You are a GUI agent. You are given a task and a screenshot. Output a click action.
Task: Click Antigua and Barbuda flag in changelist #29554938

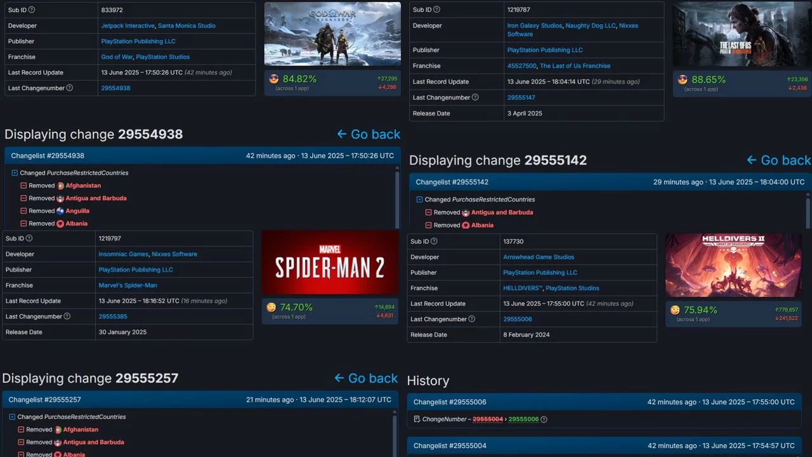click(60, 199)
